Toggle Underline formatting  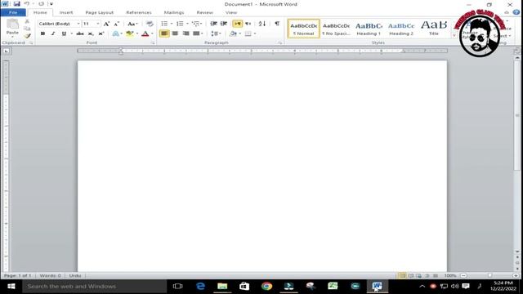[64, 33]
